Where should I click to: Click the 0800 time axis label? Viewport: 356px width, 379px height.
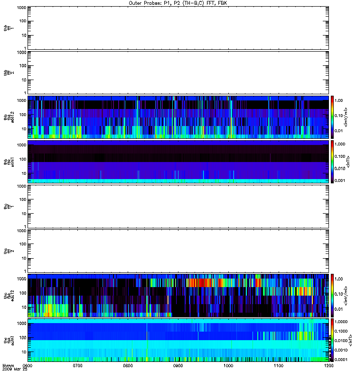(128, 366)
